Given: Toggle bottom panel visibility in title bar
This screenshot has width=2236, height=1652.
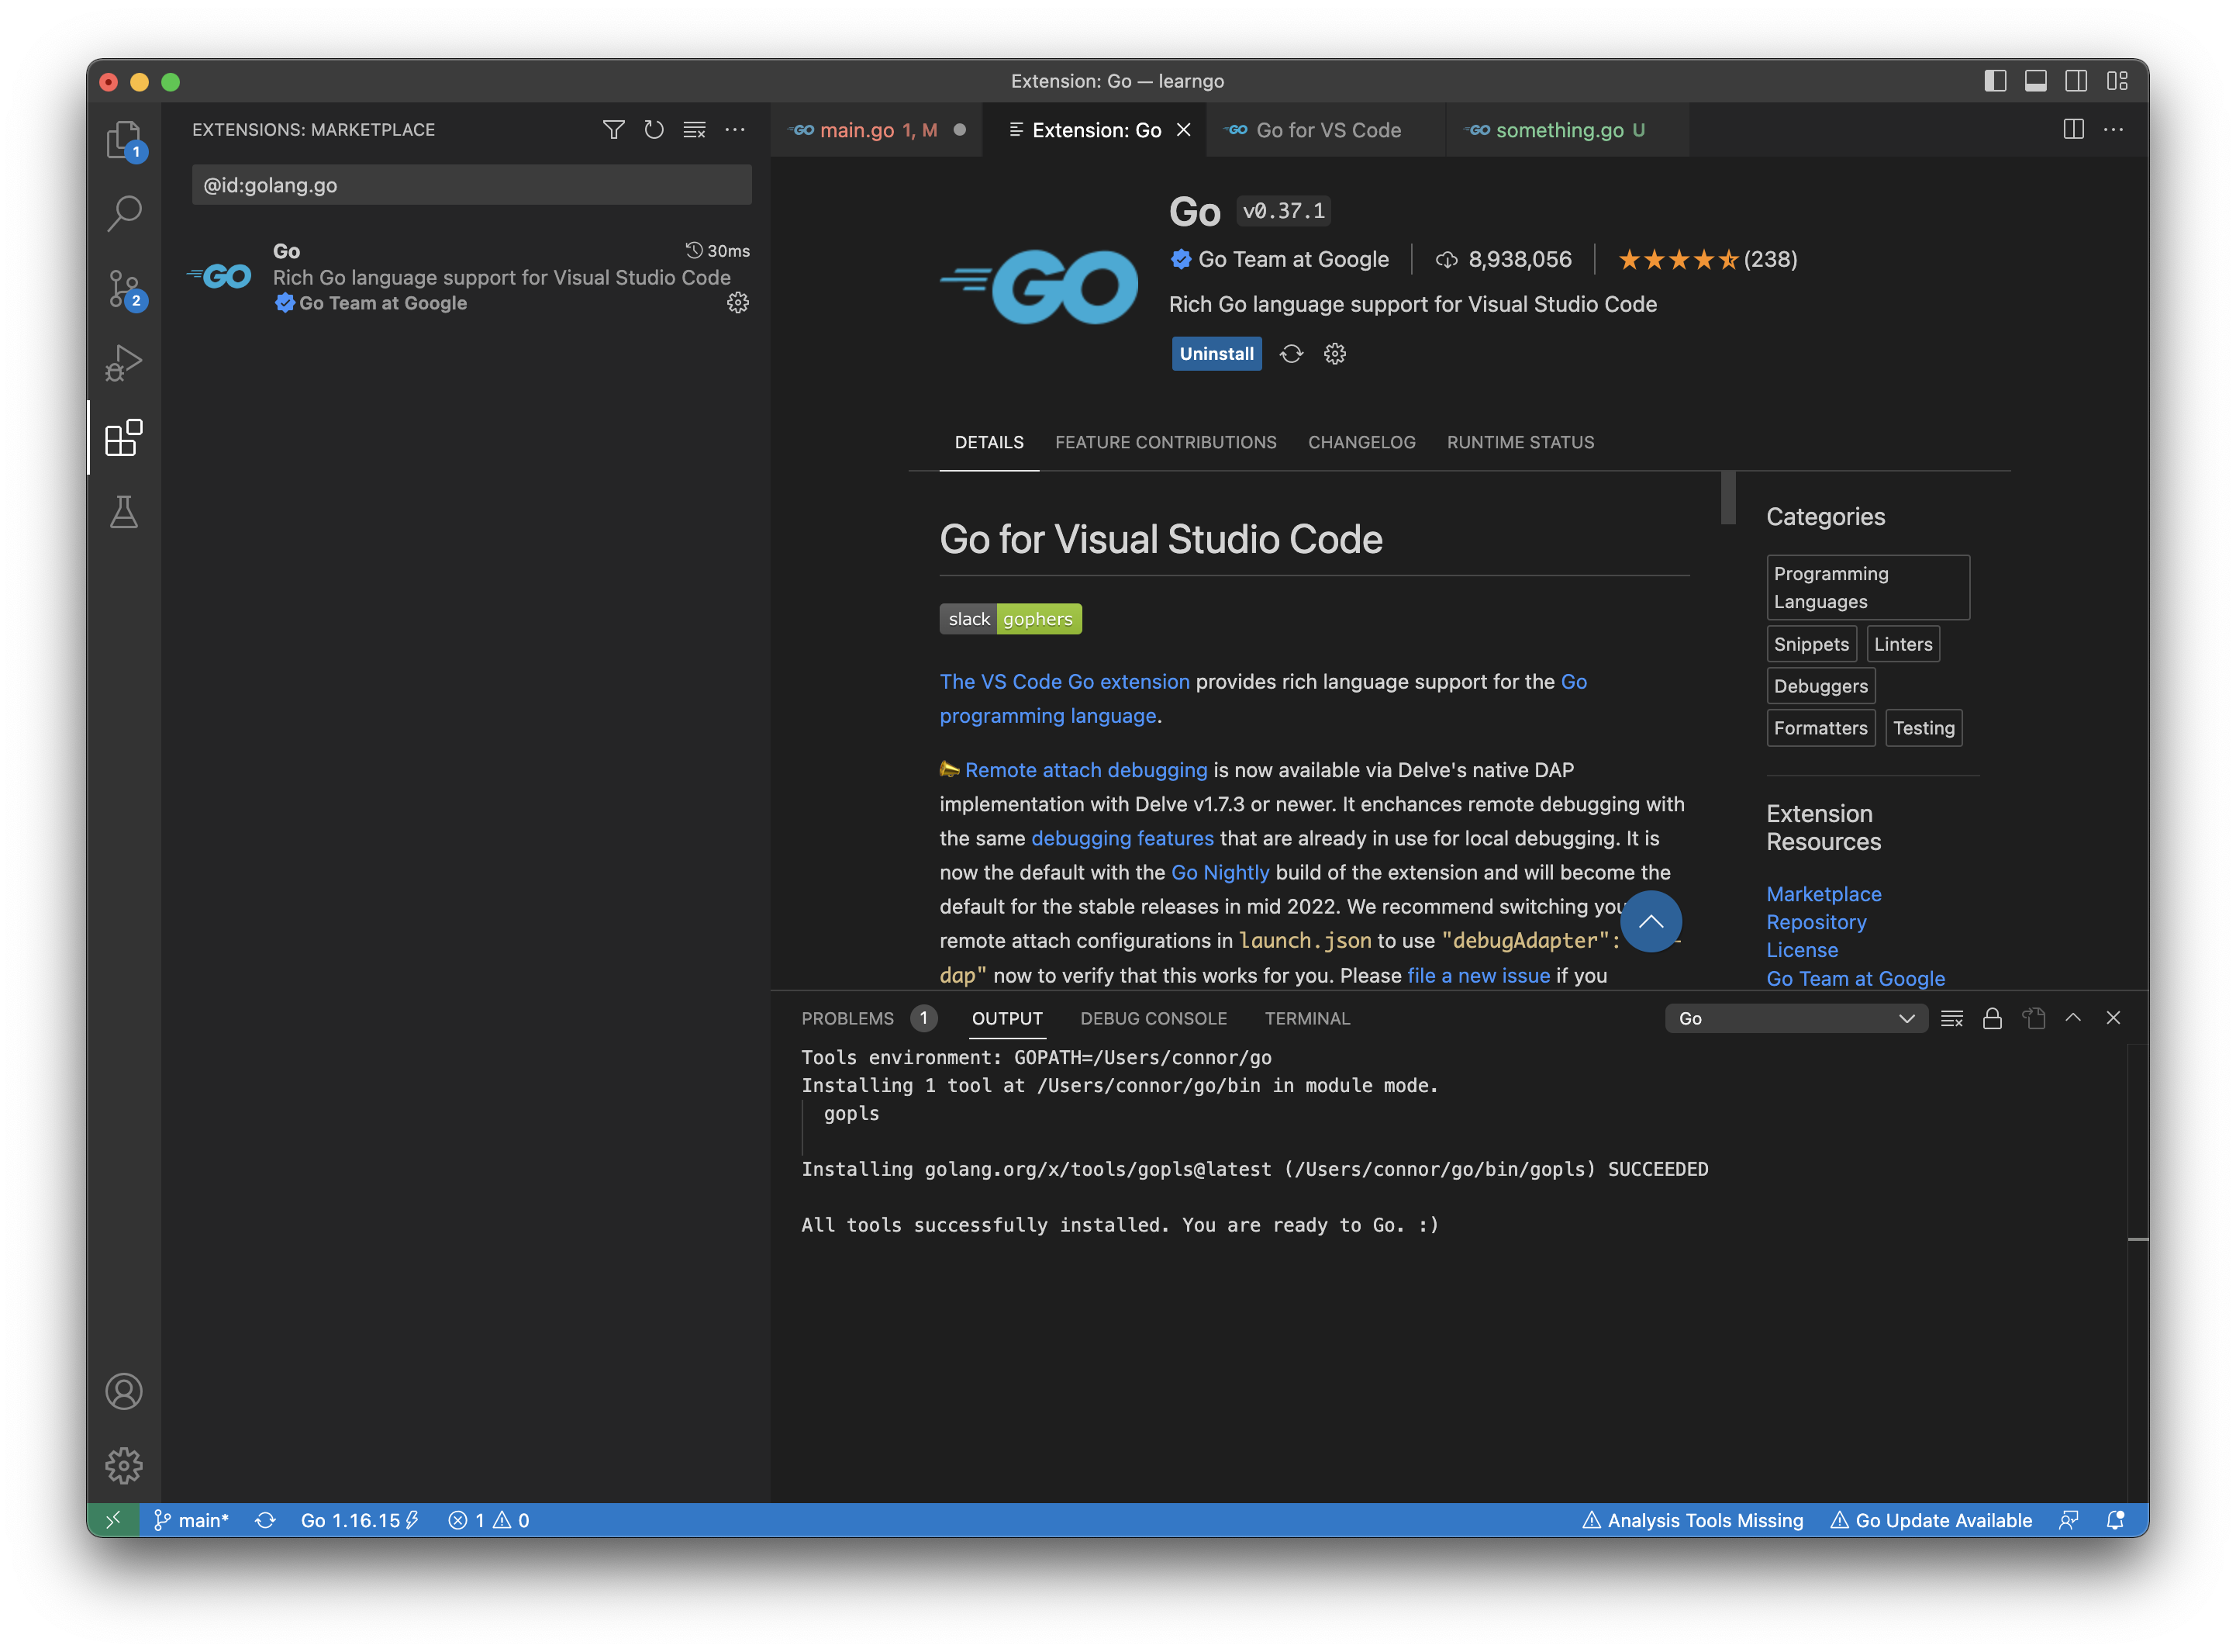Looking at the screenshot, I should 2035,81.
